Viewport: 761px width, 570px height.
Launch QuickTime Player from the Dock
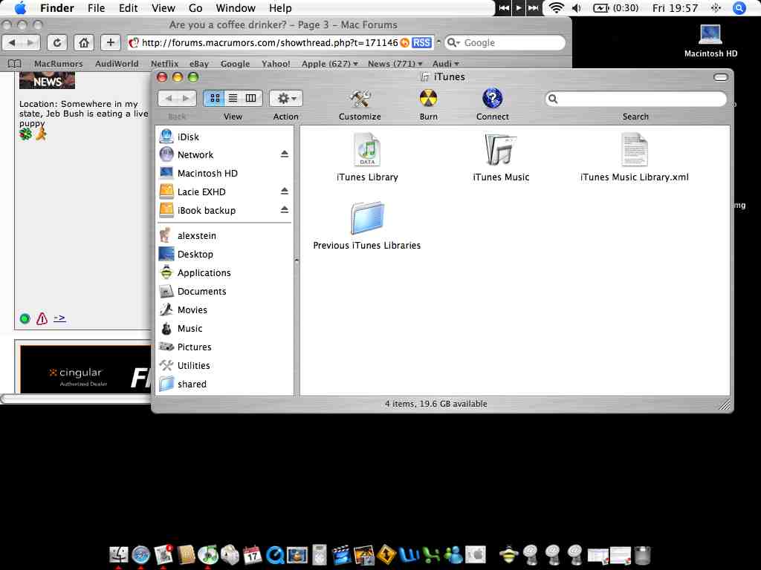275,555
